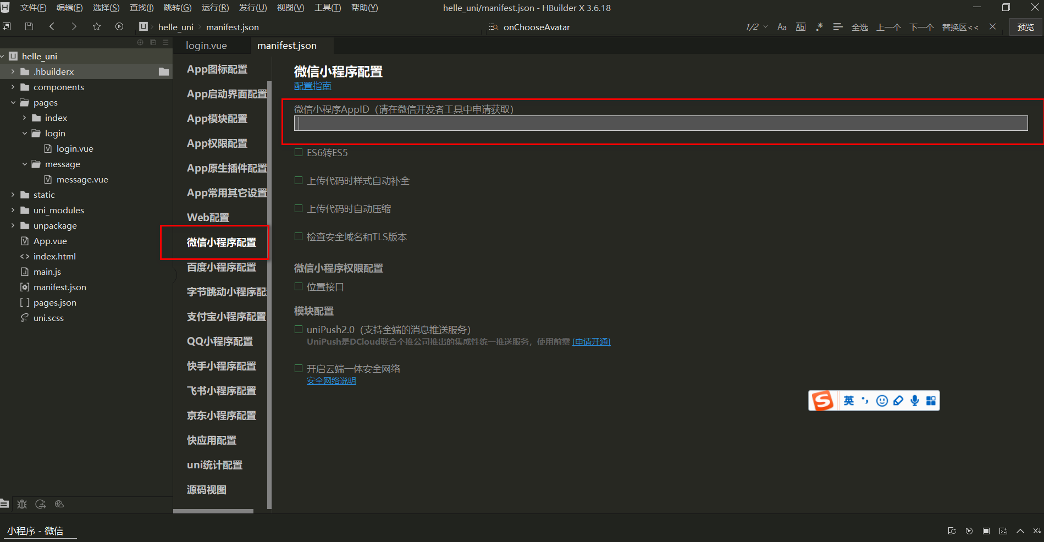Screen dimensions: 1044x542
Task: Open the 工具(T) menu
Action: pyautogui.click(x=327, y=8)
